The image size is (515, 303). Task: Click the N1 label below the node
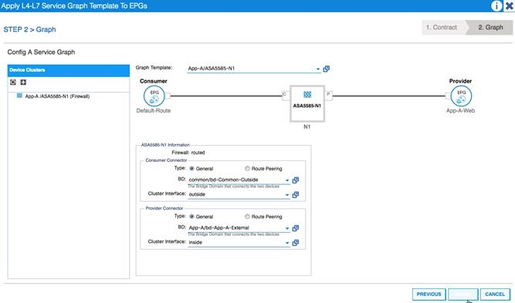(x=307, y=126)
